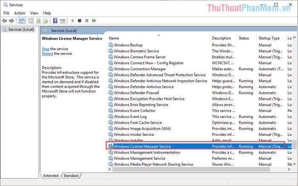298x186 pixels.
Task: Open the View menu
Action: point(34,13)
